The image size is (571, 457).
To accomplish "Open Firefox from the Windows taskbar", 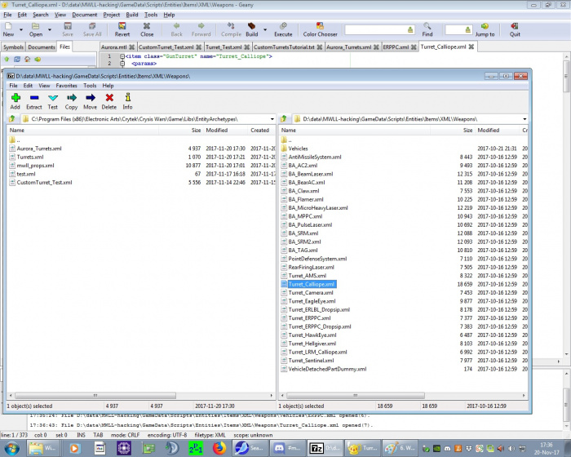I will (x=217, y=448).
